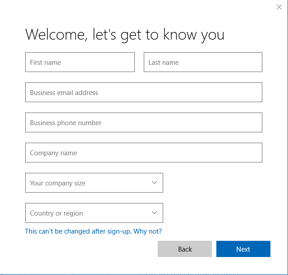Click the "Last name" placeholder label

pos(164,63)
